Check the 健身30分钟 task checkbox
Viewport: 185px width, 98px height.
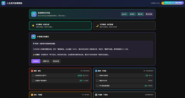coord(97,81)
